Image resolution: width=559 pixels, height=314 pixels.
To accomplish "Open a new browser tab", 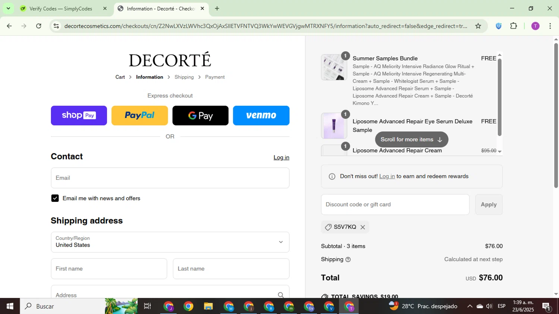I will coord(217,9).
